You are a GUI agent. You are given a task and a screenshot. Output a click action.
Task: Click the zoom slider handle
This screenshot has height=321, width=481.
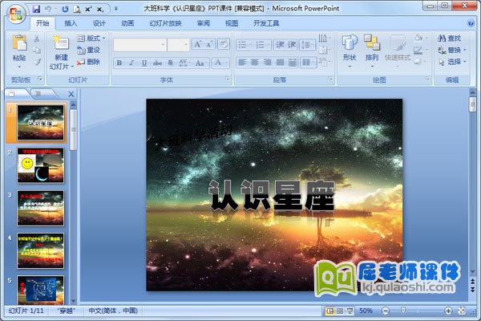403,311
